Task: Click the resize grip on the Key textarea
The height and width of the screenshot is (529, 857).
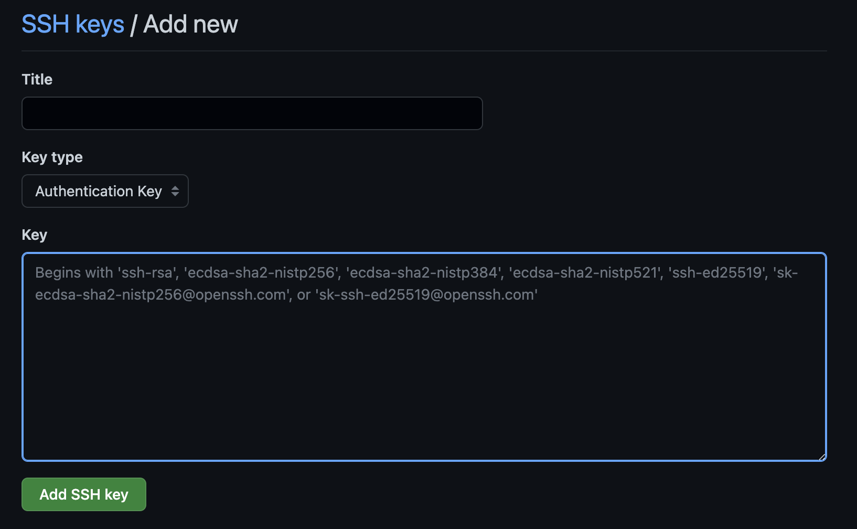Action: [820, 456]
